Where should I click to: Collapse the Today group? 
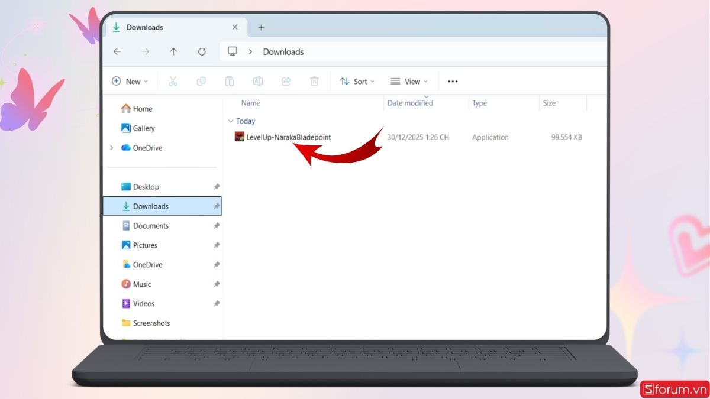click(231, 121)
